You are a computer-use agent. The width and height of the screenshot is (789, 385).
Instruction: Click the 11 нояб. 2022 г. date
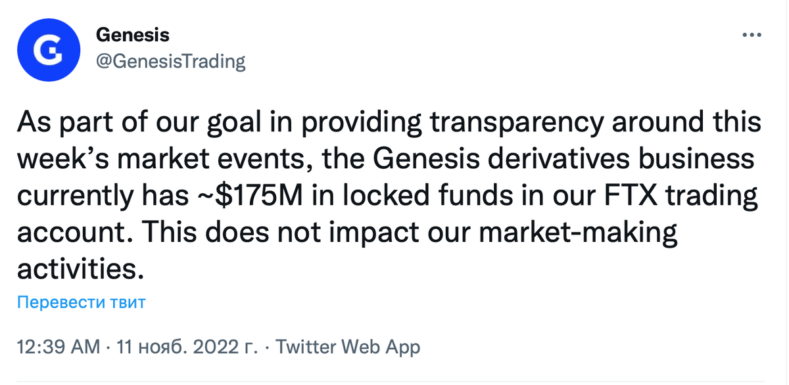[x=187, y=346]
